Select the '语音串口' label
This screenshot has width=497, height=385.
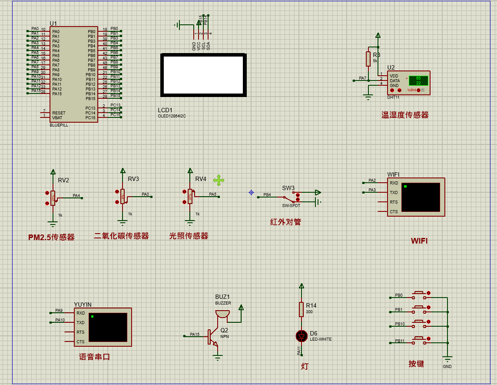coord(94,357)
